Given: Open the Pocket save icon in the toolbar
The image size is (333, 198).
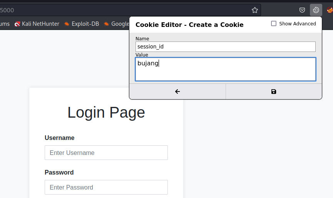Looking at the screenshot, I should coord(302,10).
